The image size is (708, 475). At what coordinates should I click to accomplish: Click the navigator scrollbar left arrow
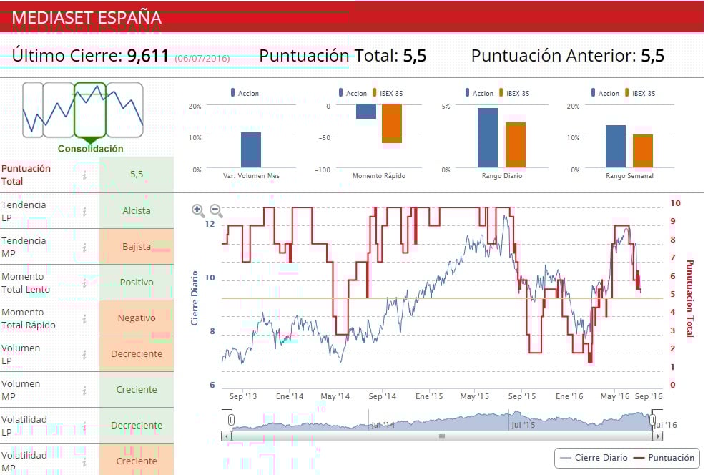pos(226,436)
